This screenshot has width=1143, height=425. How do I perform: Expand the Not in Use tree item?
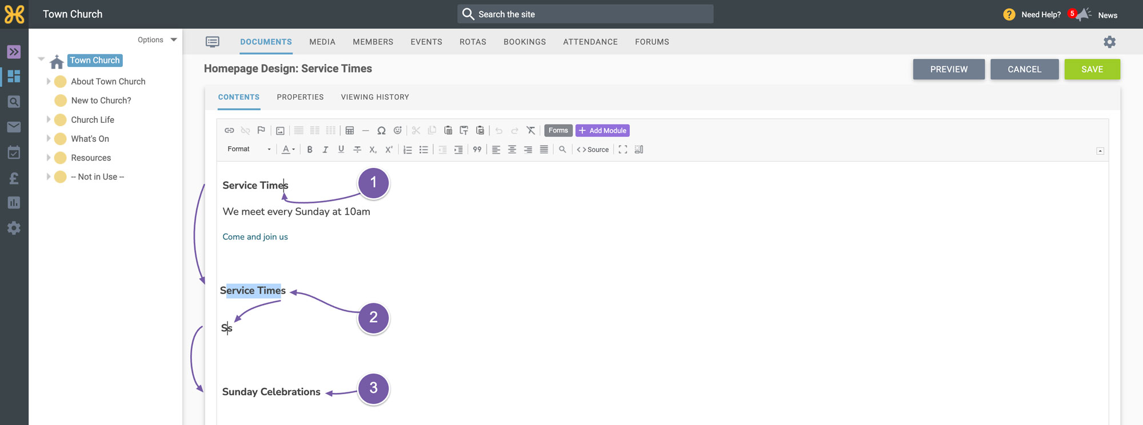tap(49, 177)
